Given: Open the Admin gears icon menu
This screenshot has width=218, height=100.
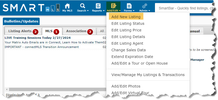Looking at the screenshot, I should [x=145, y=6].
